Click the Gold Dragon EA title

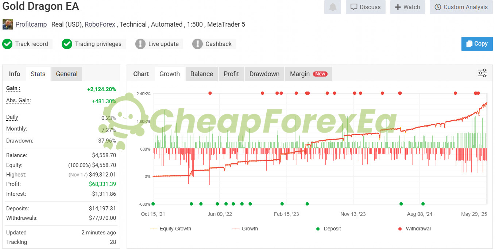coord(40,7)
